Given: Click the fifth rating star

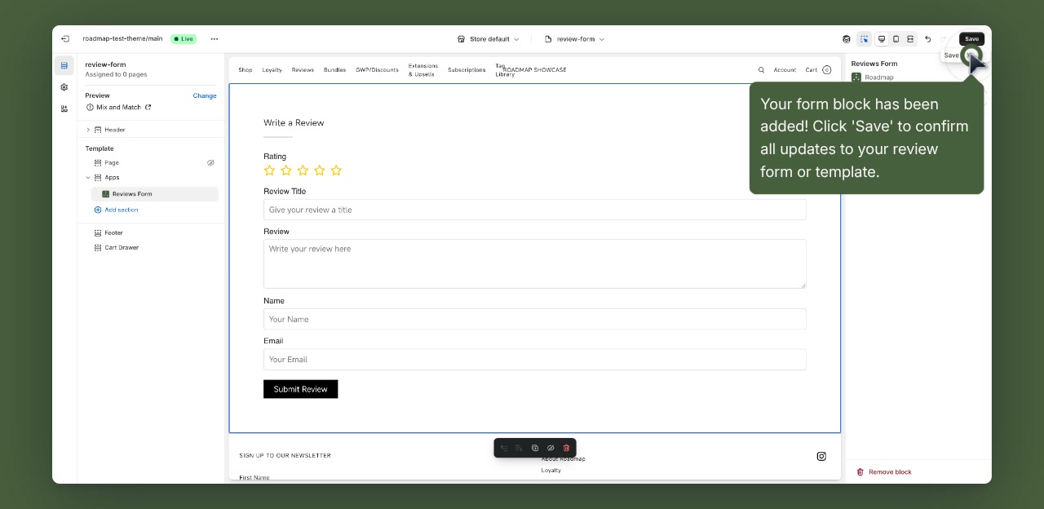Looking at the screenshot, I should click(x=336, y=170).
